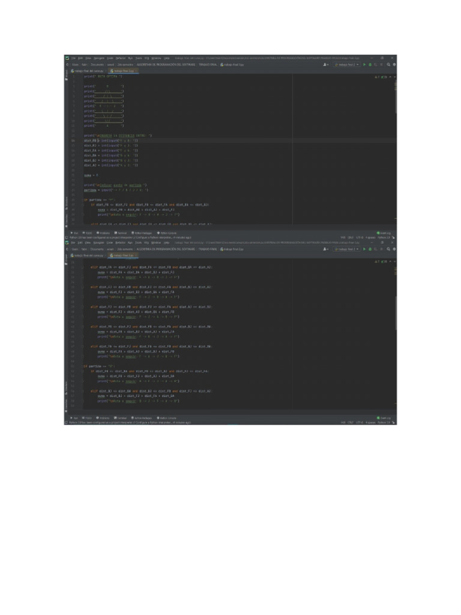
Task: Open the 'trabajo final 2' run configuration dropdown in upper window
Action: [347, 64]
